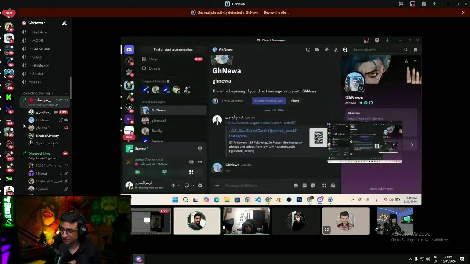Open the Windows notification center icon
Screen dimensions: 470x264
tap(462, 259)
